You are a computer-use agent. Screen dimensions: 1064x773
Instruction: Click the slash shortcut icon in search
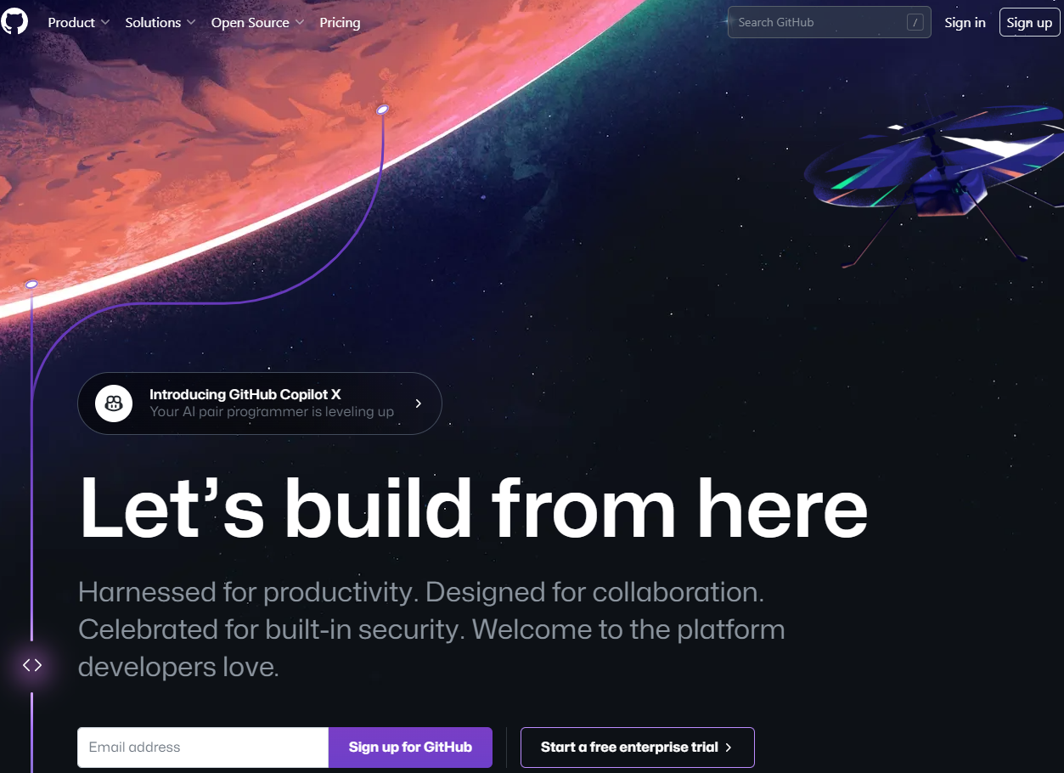coord(915,23)
